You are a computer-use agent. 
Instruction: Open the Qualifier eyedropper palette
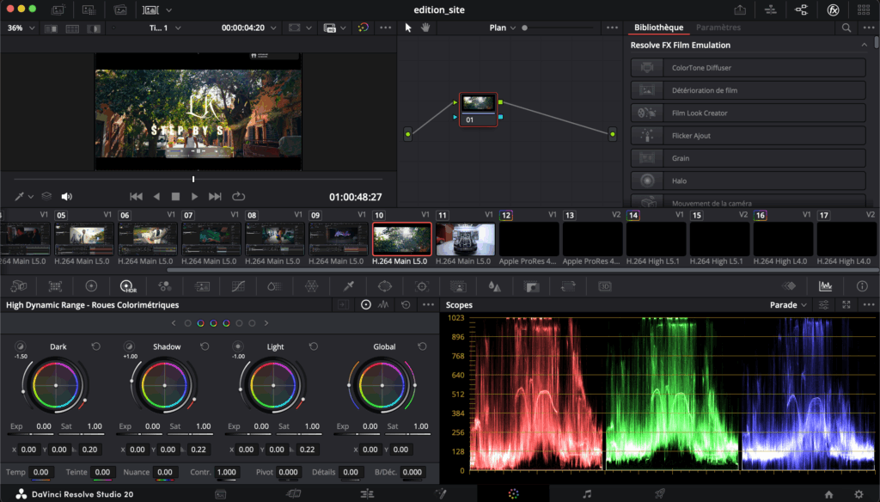[349, 285]
